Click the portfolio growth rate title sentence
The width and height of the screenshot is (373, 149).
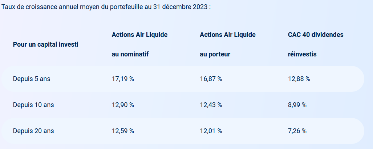106,7
